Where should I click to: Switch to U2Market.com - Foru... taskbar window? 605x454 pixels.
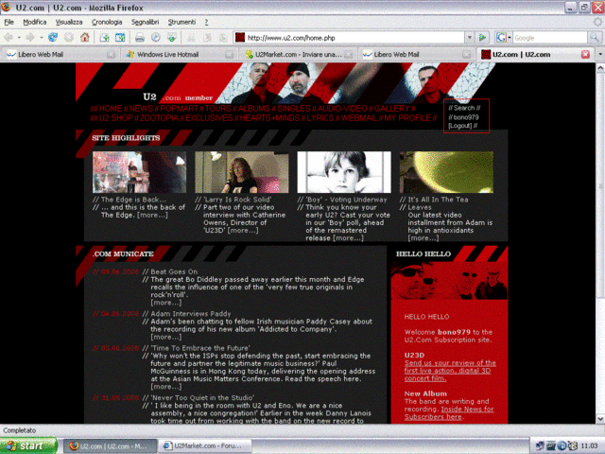(205, 445)
